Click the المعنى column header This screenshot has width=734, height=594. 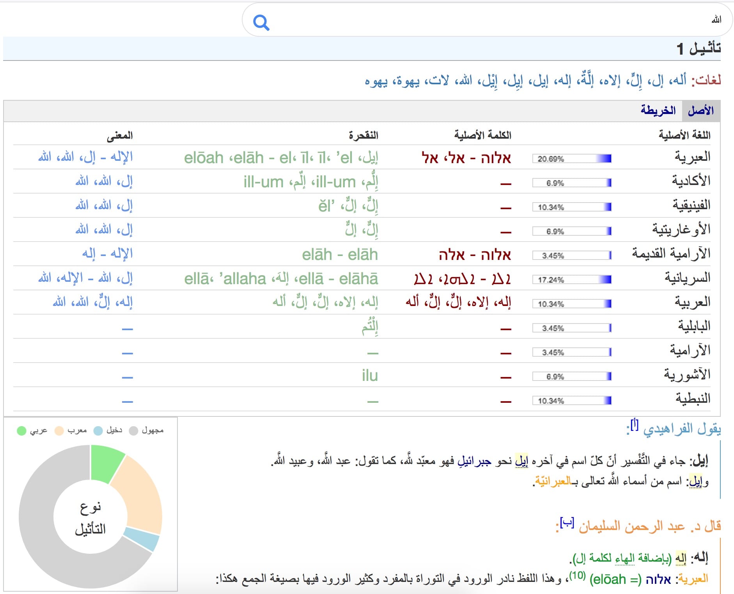120,135
